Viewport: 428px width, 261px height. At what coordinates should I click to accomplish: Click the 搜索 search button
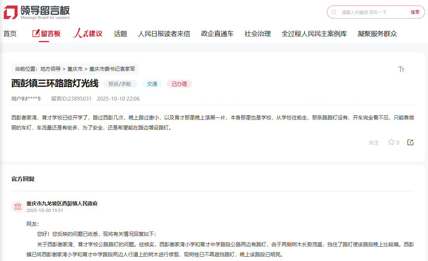tap(415, 12)
